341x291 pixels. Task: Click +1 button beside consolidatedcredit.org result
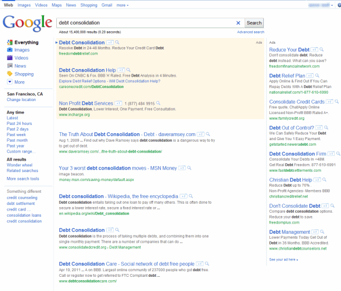110,230
